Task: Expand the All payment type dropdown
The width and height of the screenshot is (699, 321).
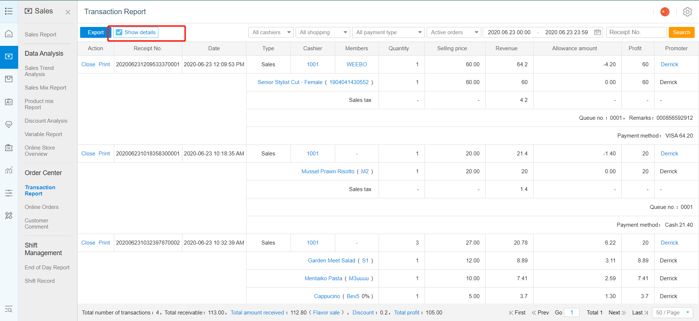Action: click(x=388, y=32)
